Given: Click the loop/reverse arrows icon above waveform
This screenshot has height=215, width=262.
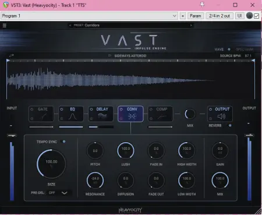Looking at the screenshot, I should [12, 56].
